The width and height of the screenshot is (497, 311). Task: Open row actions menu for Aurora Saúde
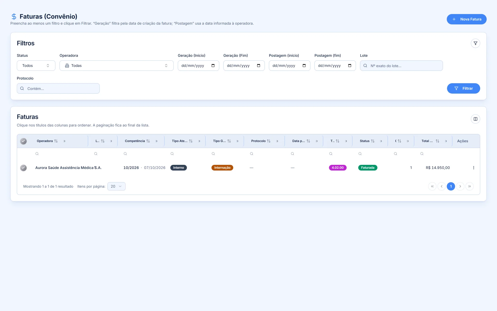(x=473, y=168)
